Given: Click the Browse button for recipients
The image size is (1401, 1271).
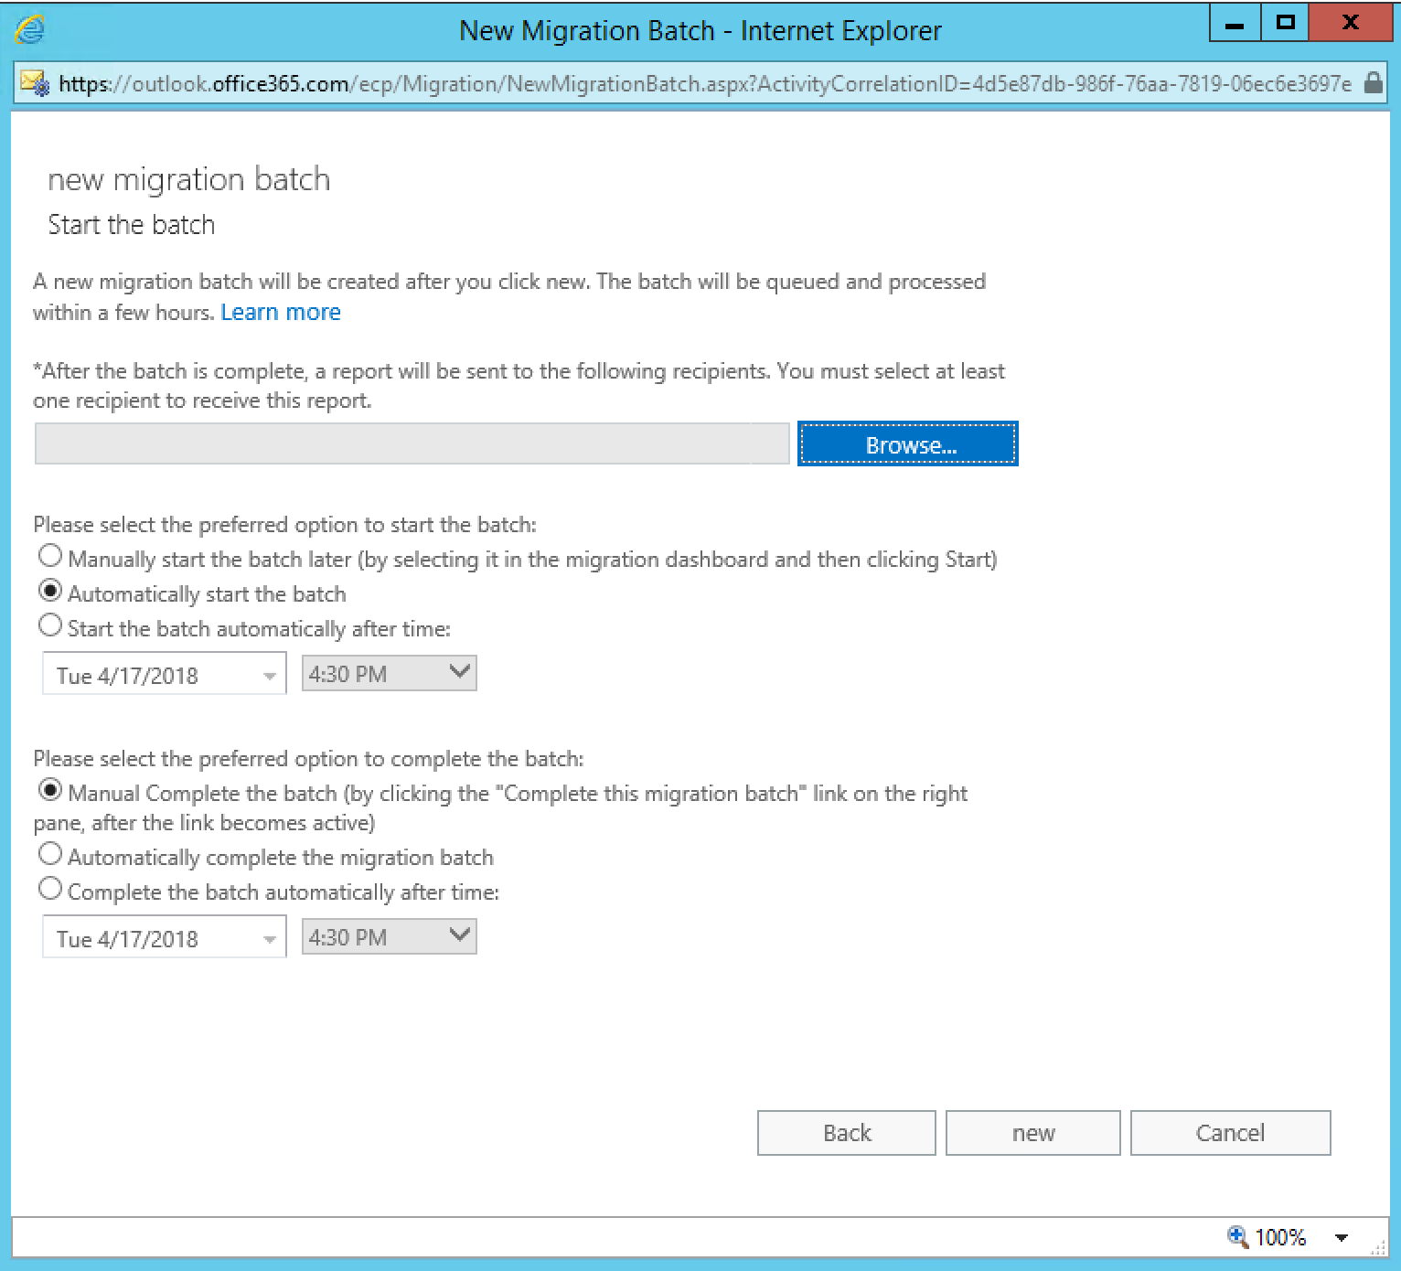Looking at the screenshot, I should [x=908, y=444].
